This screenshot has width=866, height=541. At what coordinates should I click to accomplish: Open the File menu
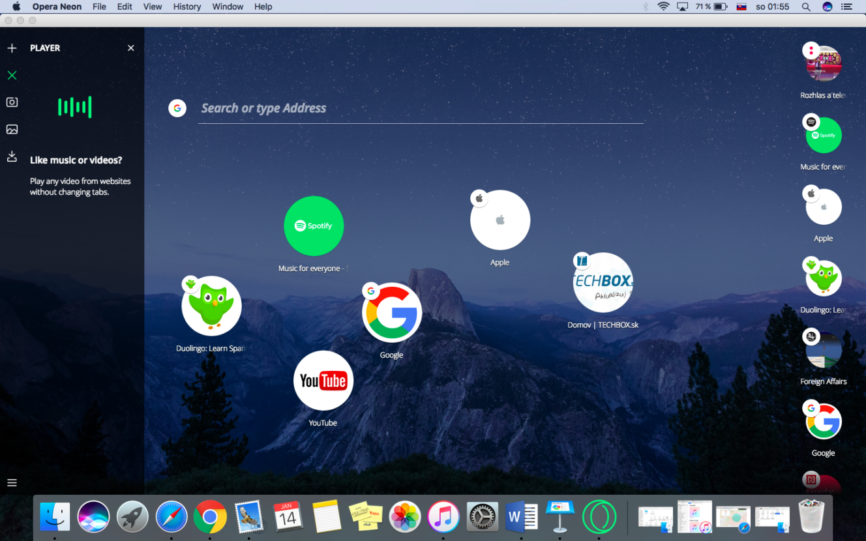(x=99, y=7)
